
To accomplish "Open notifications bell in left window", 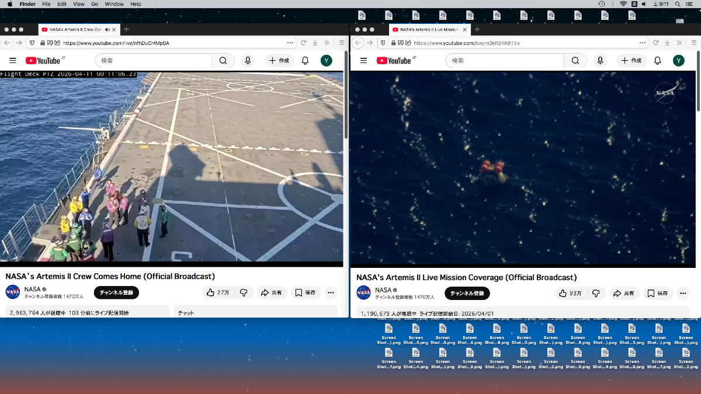I will coord(305,61).
